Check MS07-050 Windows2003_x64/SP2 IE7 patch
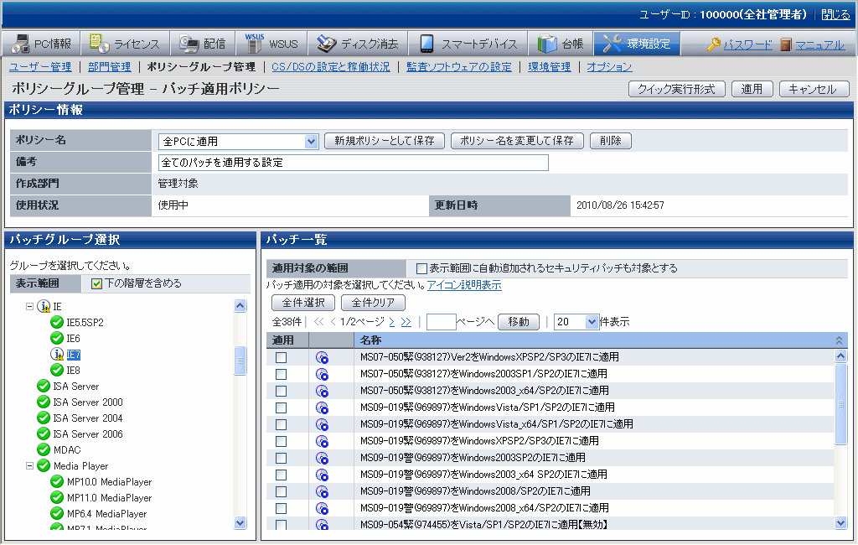This screenshot has width=858, height=545. [x=282, y=391]
